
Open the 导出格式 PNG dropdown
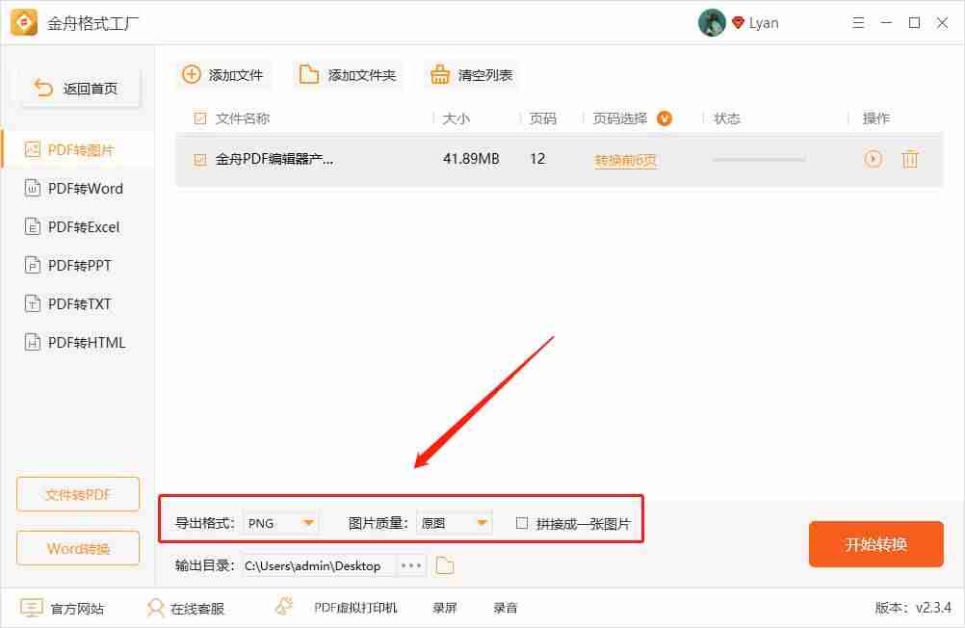pyautogui.click(x=281, y=523)
